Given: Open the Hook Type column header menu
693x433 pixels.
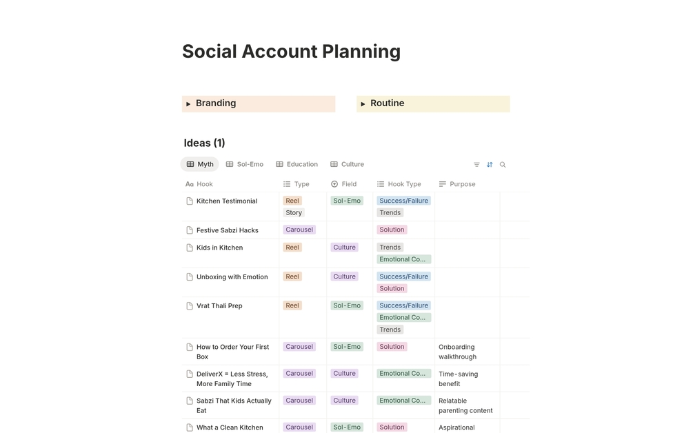Looking at the screenshot, I should (x=403, y=184).
